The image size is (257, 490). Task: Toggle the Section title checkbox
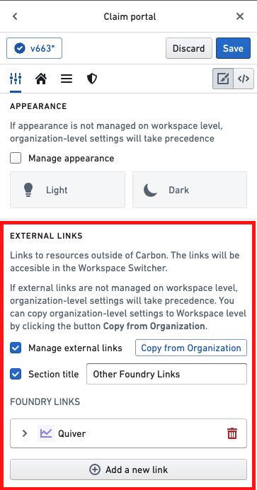coord(16,374)
